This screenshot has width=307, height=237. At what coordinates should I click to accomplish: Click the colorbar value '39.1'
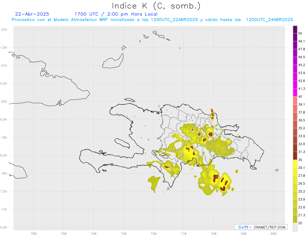[x=302, y=105]
